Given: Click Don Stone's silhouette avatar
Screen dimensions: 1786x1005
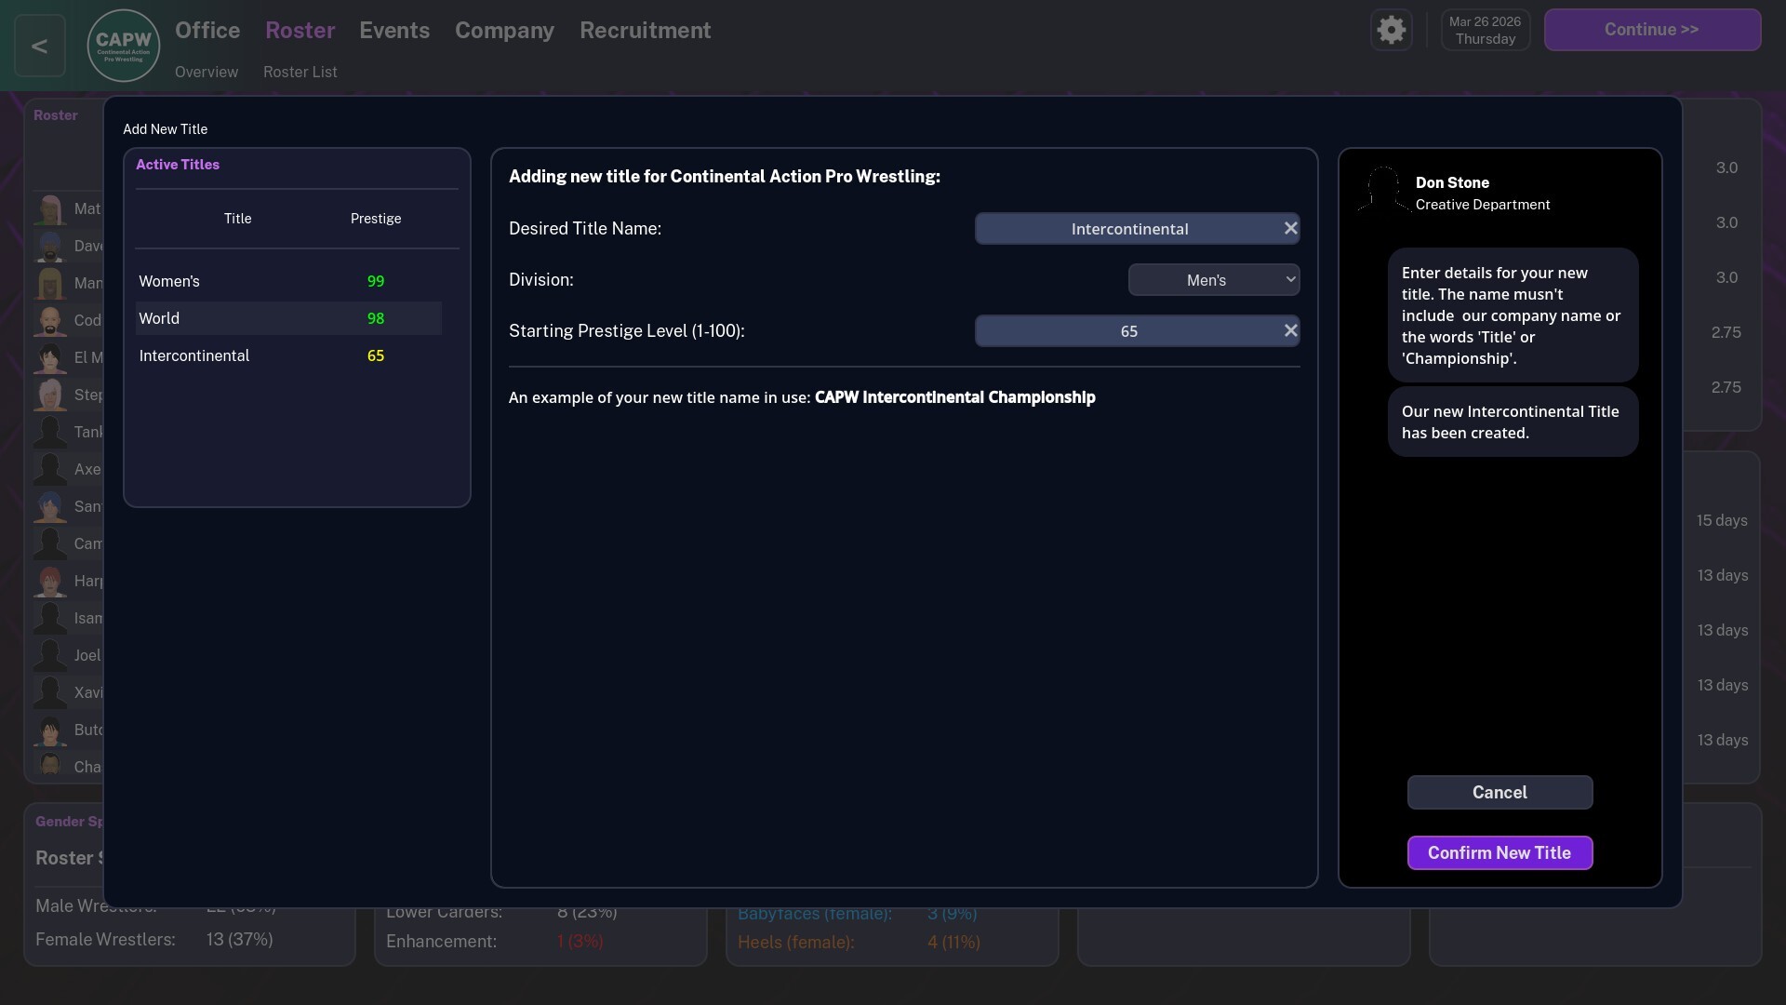Looking at the screenshot, I should (1383, 190).
